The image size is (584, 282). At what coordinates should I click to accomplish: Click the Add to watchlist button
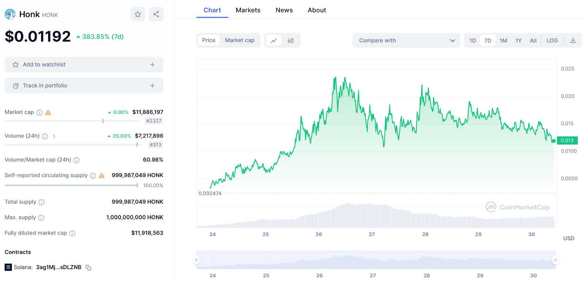84,65
